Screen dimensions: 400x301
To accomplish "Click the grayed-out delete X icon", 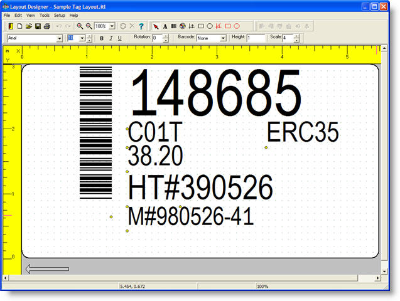I will pos(132,26).
